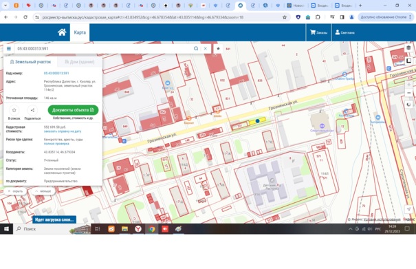Toggle the dark mode moon button on map

pos(408,105)
